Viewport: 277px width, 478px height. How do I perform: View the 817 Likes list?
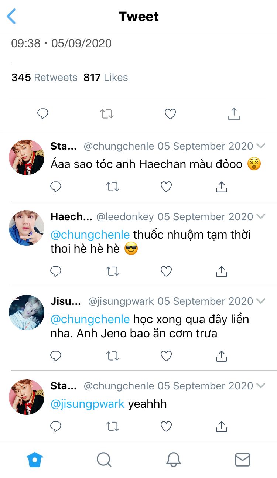point(106,78)
